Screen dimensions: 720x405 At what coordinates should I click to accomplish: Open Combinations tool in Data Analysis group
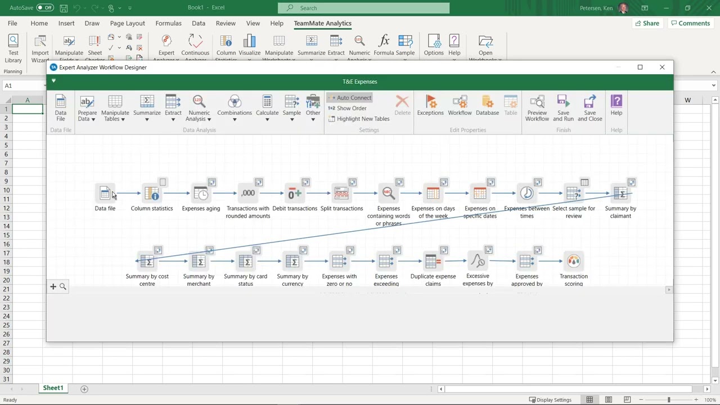coord(235,107)
